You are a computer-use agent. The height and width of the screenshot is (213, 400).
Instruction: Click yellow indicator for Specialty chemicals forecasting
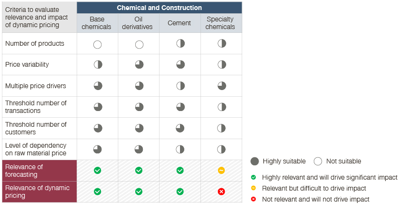(221, 170)
